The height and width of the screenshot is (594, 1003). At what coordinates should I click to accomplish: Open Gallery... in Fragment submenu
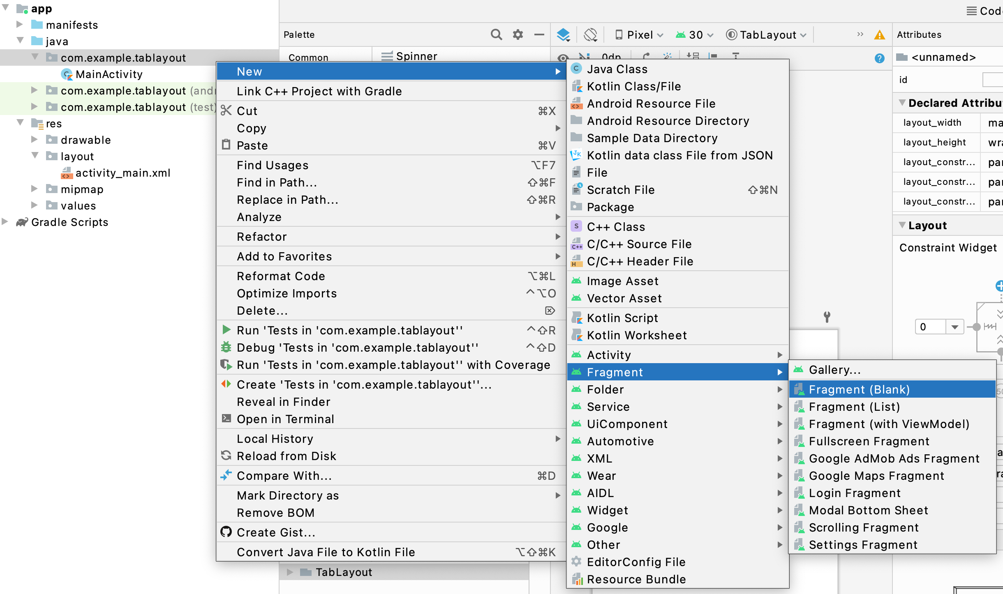[x=834, y=370]
